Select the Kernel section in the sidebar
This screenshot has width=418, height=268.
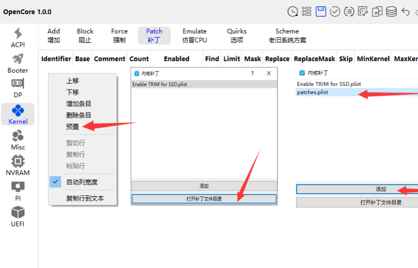click(18, 114)
